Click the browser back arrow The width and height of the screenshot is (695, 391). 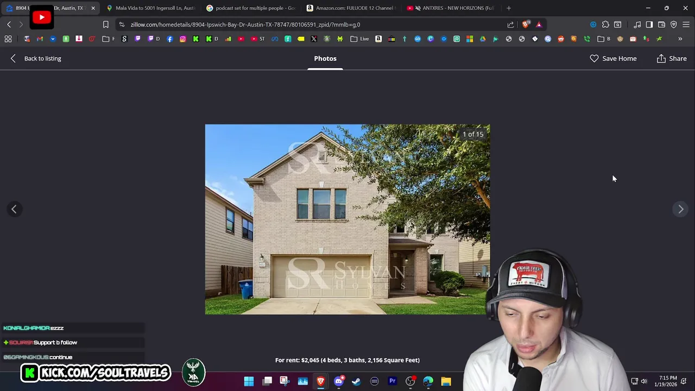click(x=9, y=24)
